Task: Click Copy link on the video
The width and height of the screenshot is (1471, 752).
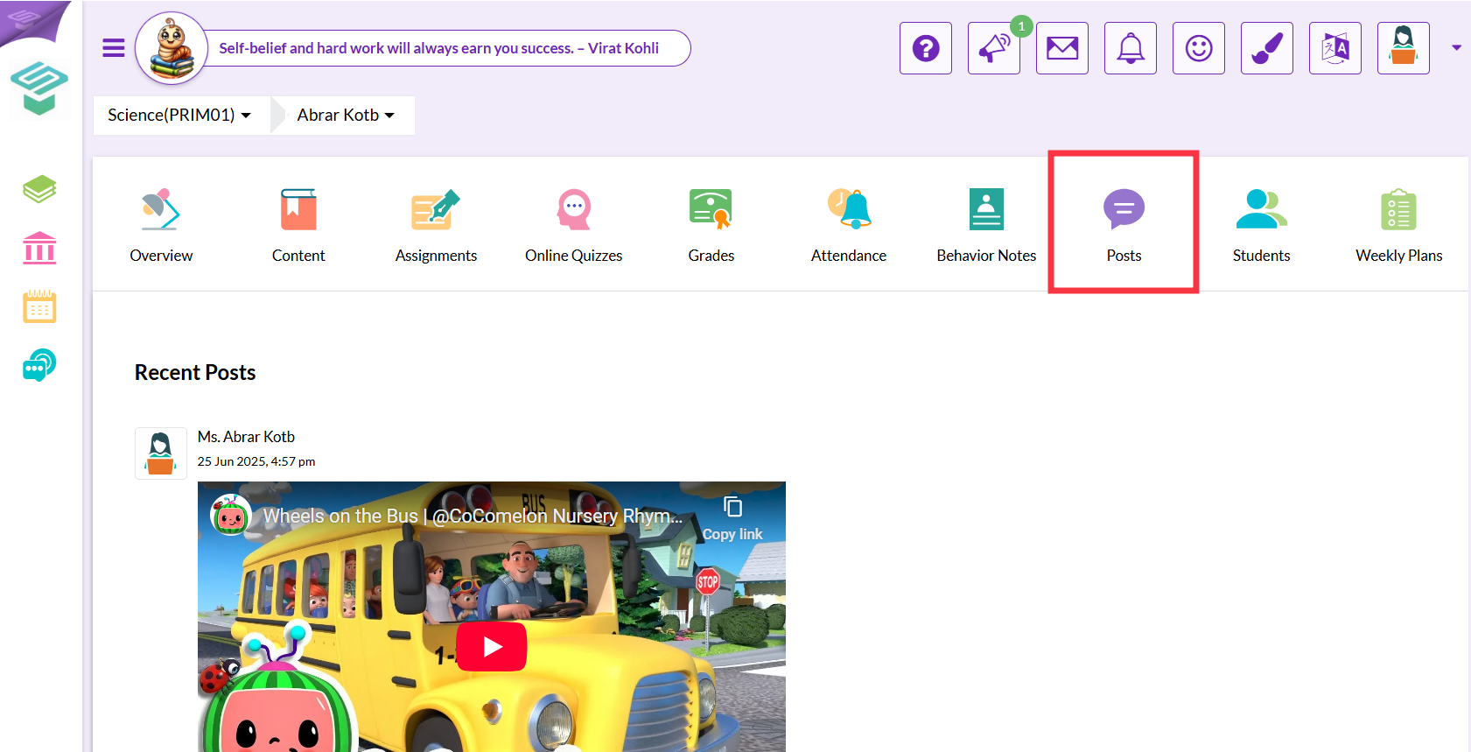Action: (x=732, y=519)
